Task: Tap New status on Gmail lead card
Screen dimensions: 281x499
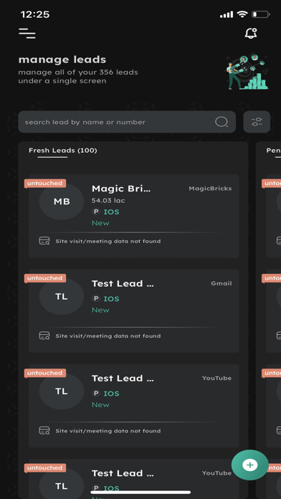Action: [x=100, y=310]
